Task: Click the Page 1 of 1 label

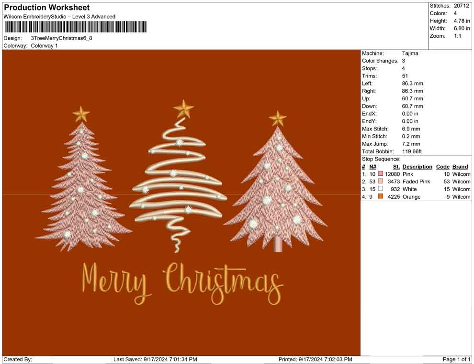Action: (x=456, y=359)
